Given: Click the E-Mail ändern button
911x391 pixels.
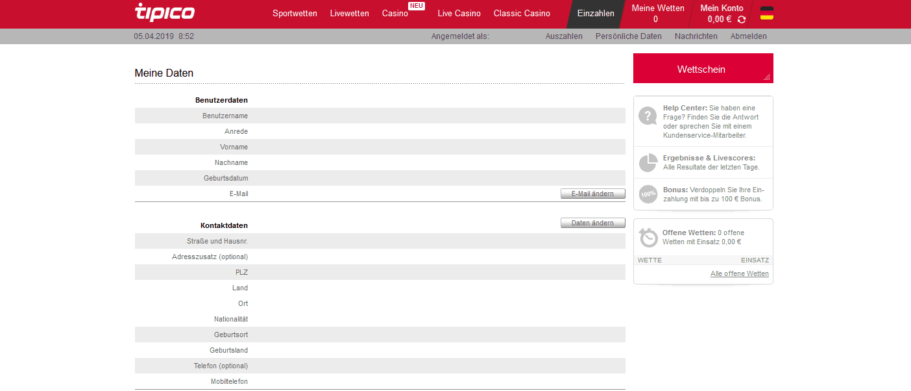Looking at the screenshot, I should 592,194.
